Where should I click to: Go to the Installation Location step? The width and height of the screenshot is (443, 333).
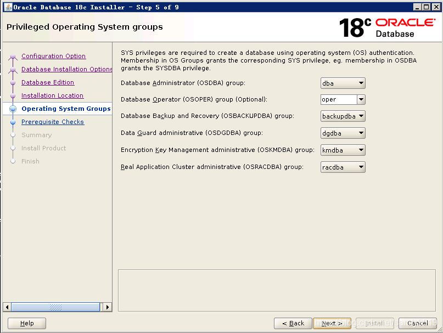pos(53,95)
